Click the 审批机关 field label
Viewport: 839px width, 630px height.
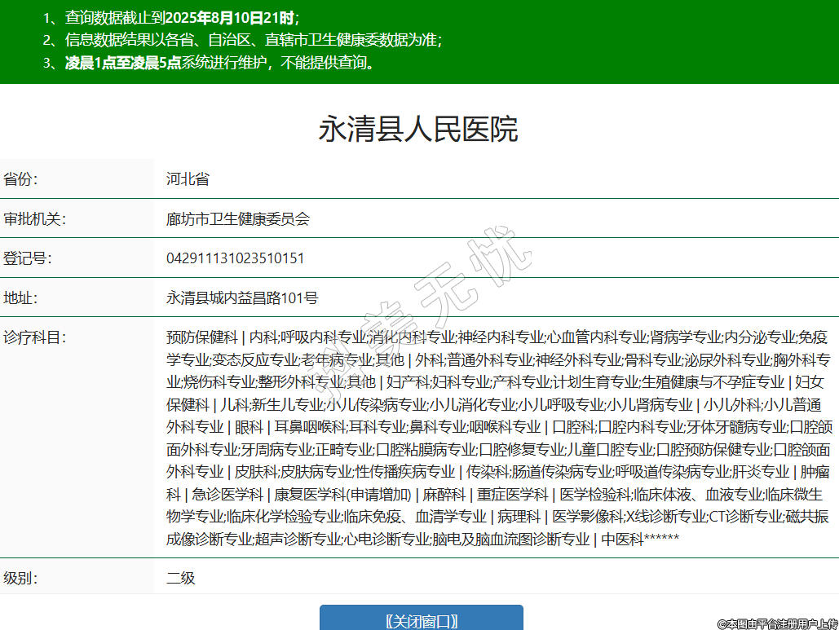coord(34,219)
